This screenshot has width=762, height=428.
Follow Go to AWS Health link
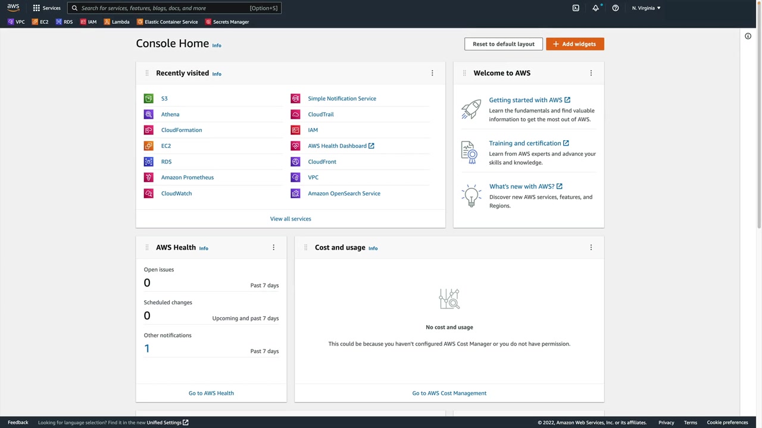pos(211,393)
